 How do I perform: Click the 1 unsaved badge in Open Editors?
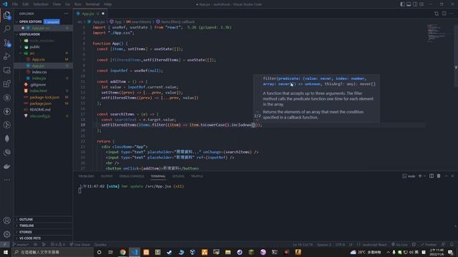[x=52, y=22]
